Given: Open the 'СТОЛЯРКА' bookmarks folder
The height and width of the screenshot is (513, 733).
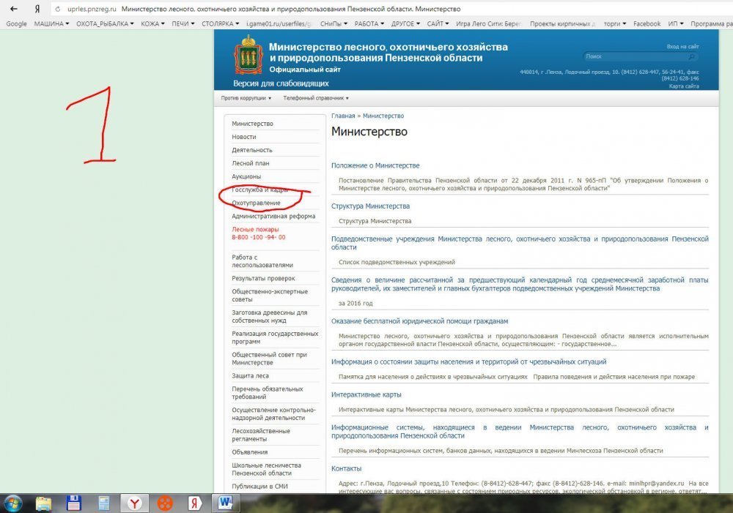Looking at the screenshot, I should coord(218,23).
